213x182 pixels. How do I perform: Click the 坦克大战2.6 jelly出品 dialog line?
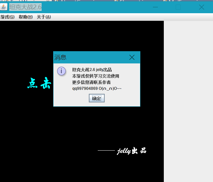(92, 70)
